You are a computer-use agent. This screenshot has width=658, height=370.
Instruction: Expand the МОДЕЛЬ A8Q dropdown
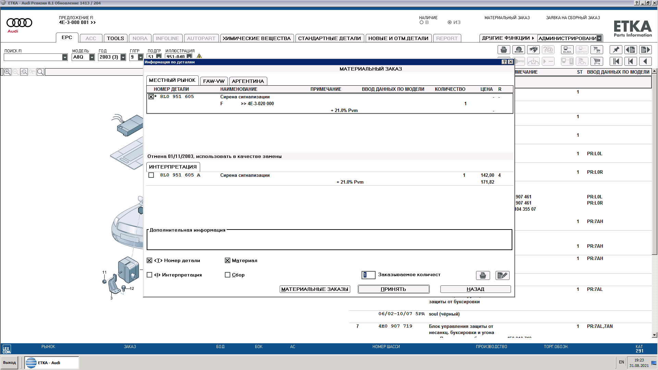[92, 57]
